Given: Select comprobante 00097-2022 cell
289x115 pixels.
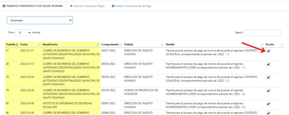Looking at the screenshot, I should tap(108, 103).
